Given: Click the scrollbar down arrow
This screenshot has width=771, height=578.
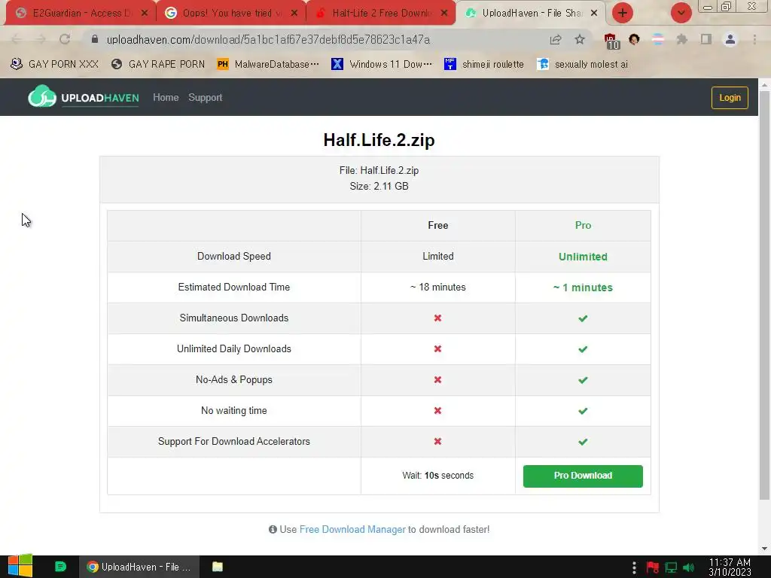Looking at the screenshot, I should pyautogui.click(x=764, y=549).
